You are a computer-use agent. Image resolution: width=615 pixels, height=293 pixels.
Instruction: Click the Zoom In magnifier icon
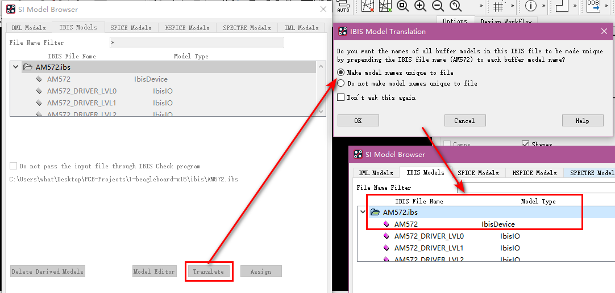click(420, 6)
